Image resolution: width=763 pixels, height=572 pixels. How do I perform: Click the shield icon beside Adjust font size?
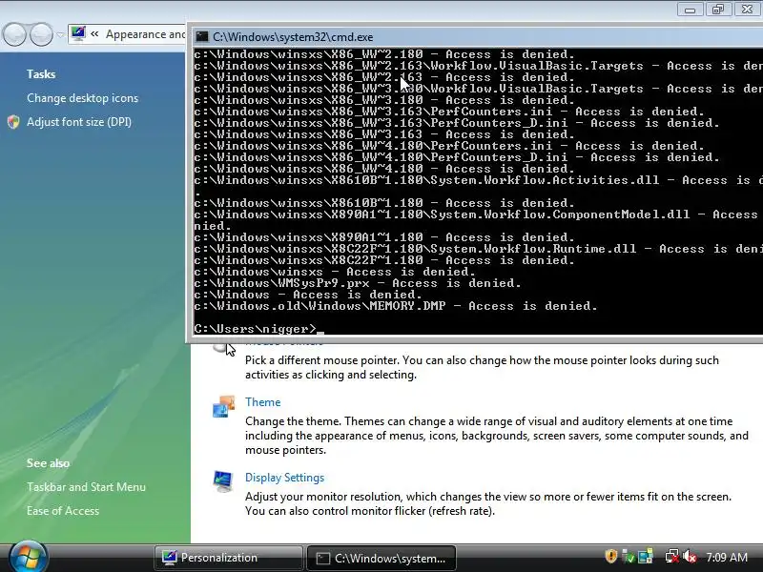point(13,122)
